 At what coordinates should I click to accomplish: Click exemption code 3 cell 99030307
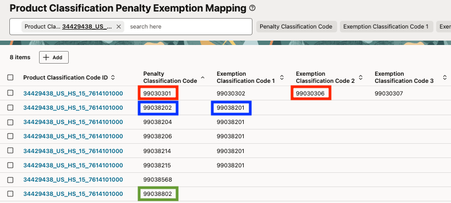[389, 93]
